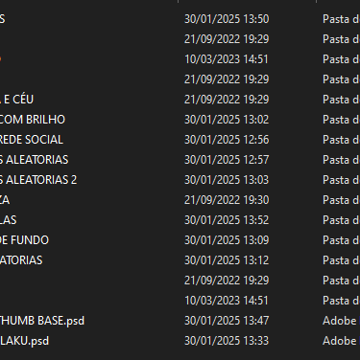Screen dimensions: 360x360
Task: Click the date 30/01/2025 13:47
Action: [227, 321]
